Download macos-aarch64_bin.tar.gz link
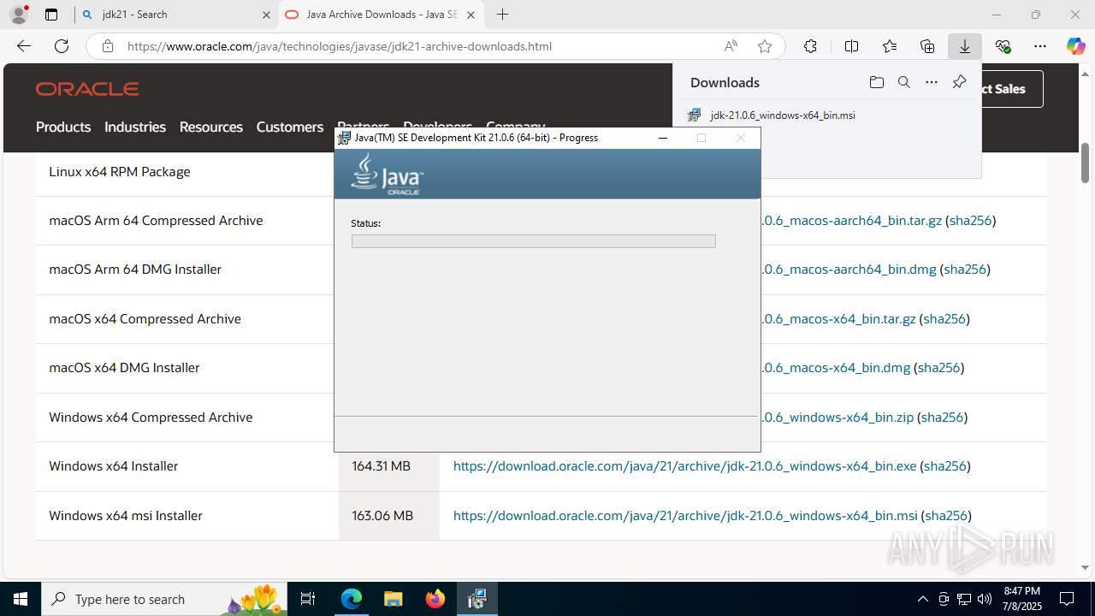Viewport: 1095px width, 616px height. point(851,220)
